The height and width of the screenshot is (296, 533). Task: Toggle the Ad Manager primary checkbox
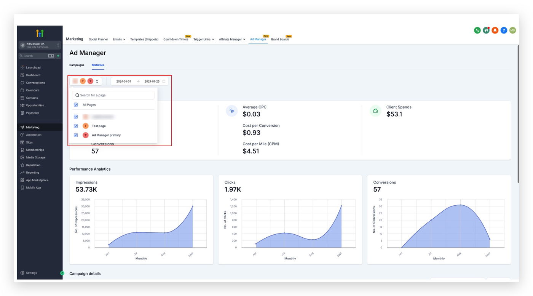pos(76,135)
